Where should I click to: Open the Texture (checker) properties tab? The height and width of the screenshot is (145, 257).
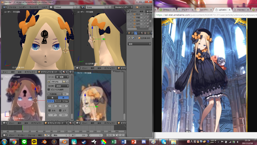pos(145,33)
